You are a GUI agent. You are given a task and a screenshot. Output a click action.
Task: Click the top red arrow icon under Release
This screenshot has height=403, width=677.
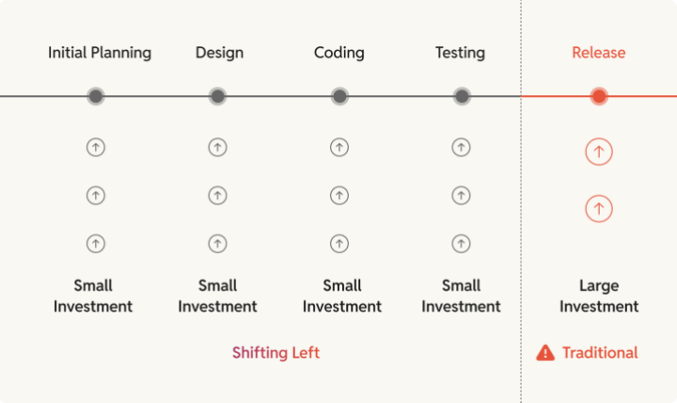pos(599,152)
